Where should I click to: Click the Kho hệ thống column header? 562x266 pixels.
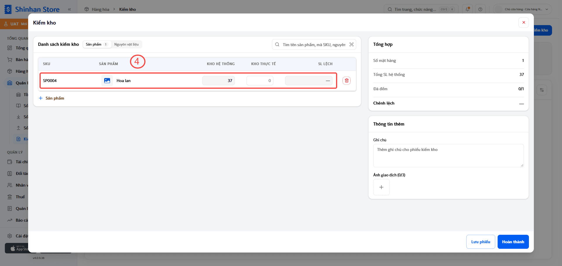tap(221, 64)
